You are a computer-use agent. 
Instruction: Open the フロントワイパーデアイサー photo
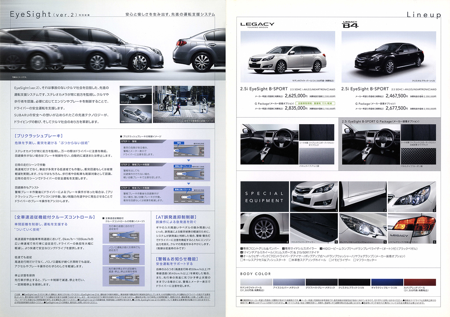(x=314, y=228)
